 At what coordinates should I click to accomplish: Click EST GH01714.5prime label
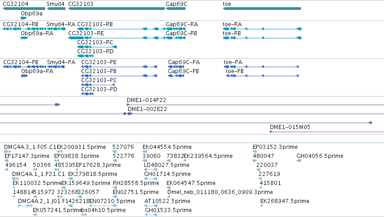(167, 174)
